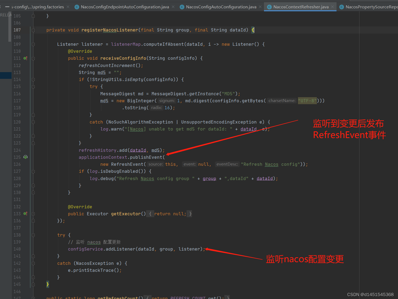The image size is (398, 299).
Task: Close the spring.factories tab
Action: 68,7
